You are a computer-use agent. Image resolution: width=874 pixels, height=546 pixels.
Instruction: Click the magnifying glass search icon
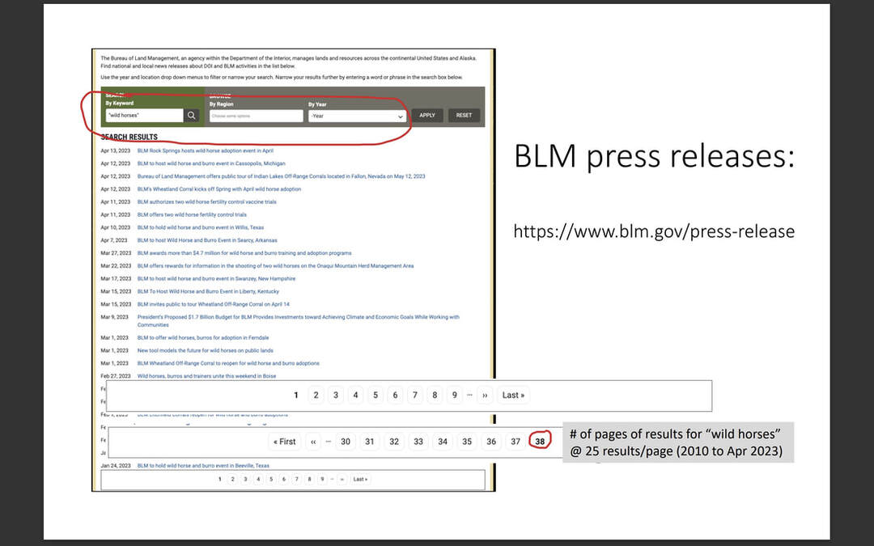(191, 116)
